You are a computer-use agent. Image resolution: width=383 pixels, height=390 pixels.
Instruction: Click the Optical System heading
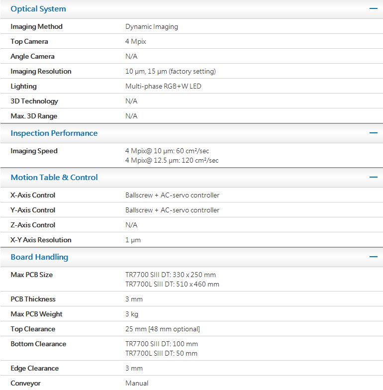click(x=38, y=9)
